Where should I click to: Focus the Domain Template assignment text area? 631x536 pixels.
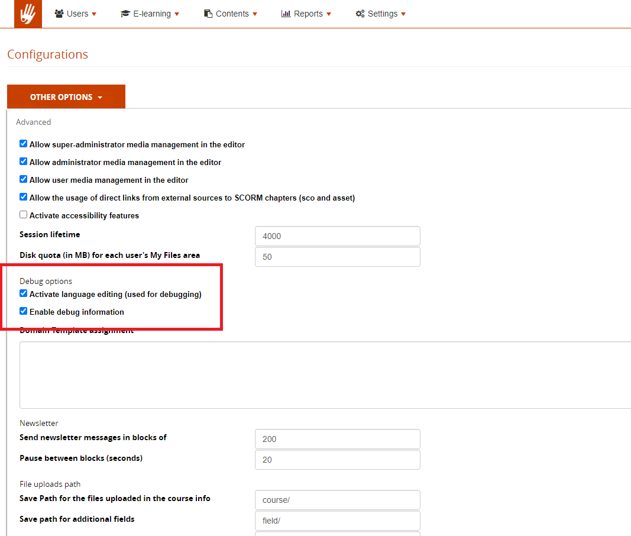325,374
